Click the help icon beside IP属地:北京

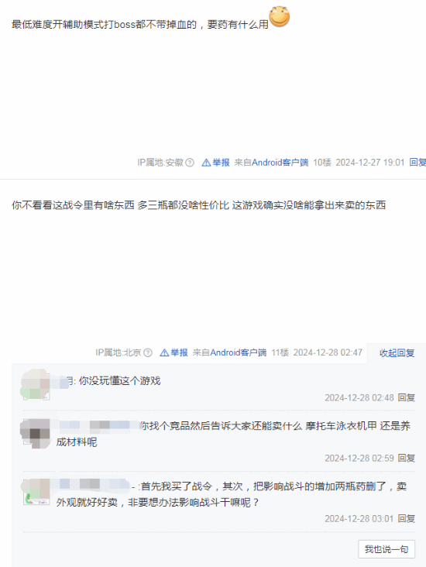tap(148, 352)
